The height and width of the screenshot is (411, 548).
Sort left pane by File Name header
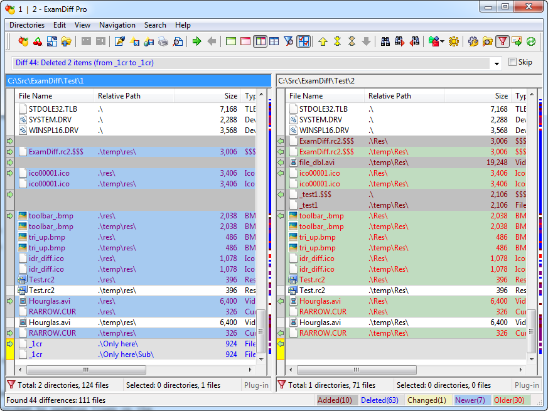pyautogui.click(x=55, y=96)
